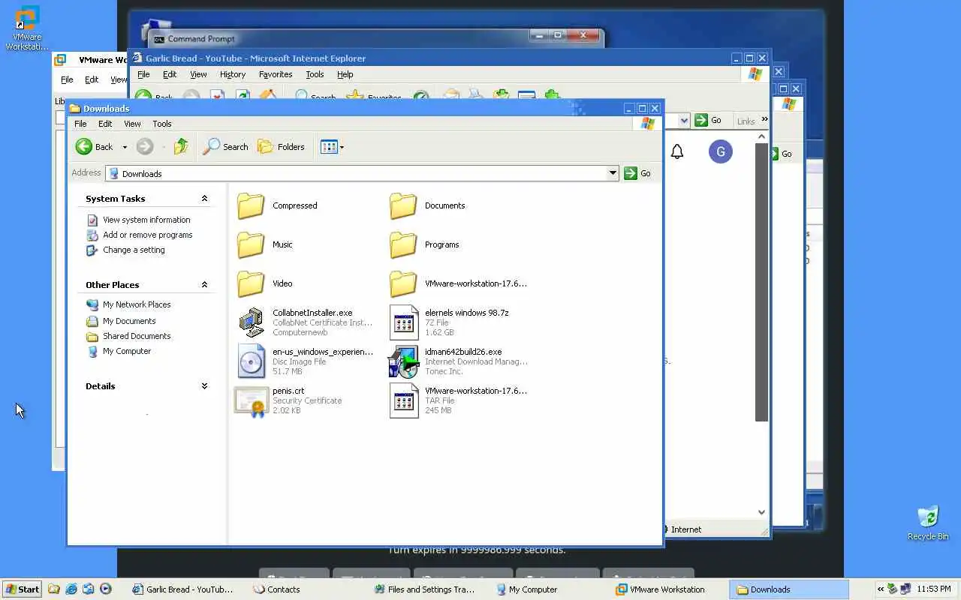Viewport: 961px width, 600px height.
Task: Click the G account avatar in Internet Explorer
Action: [721, 152]
